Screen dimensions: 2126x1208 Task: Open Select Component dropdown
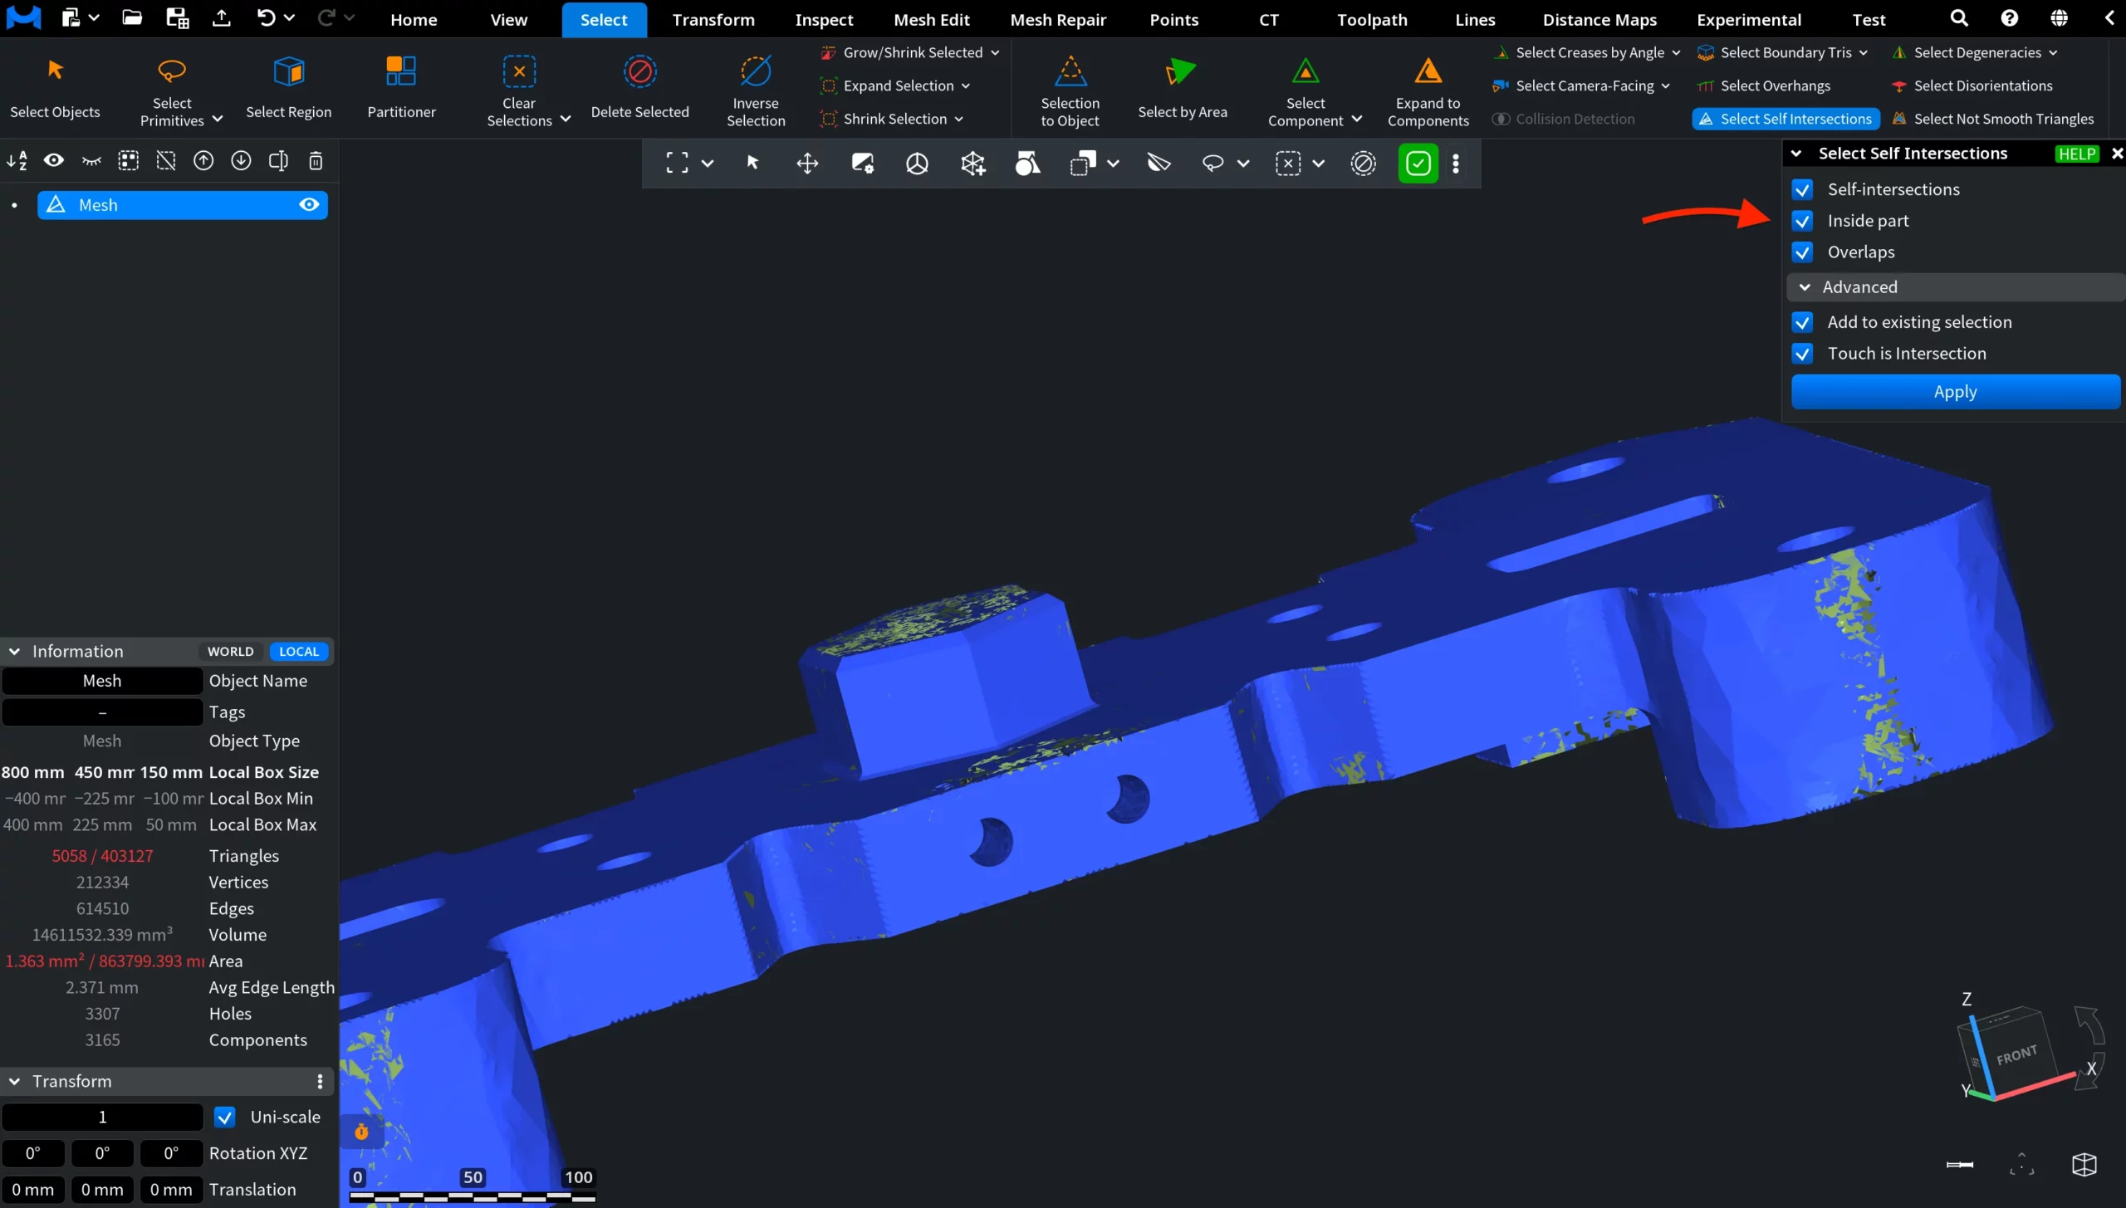point(1357,120)
